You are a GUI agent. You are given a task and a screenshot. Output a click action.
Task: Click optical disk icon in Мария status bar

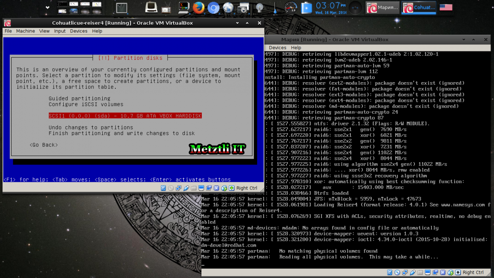point(398,273)
